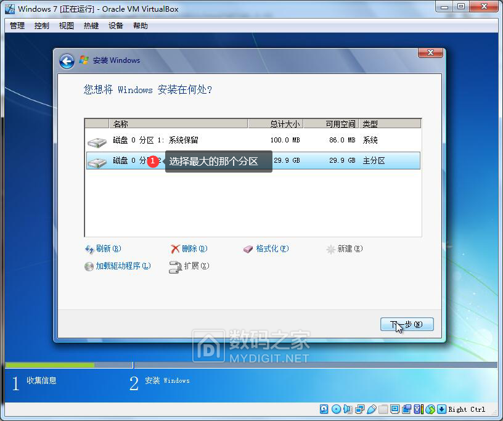The width and height of the screenshot is (503, 421).
Task: Click the 新建(E) new partition link
Action: pyautogui.click(x=345, y=248)
